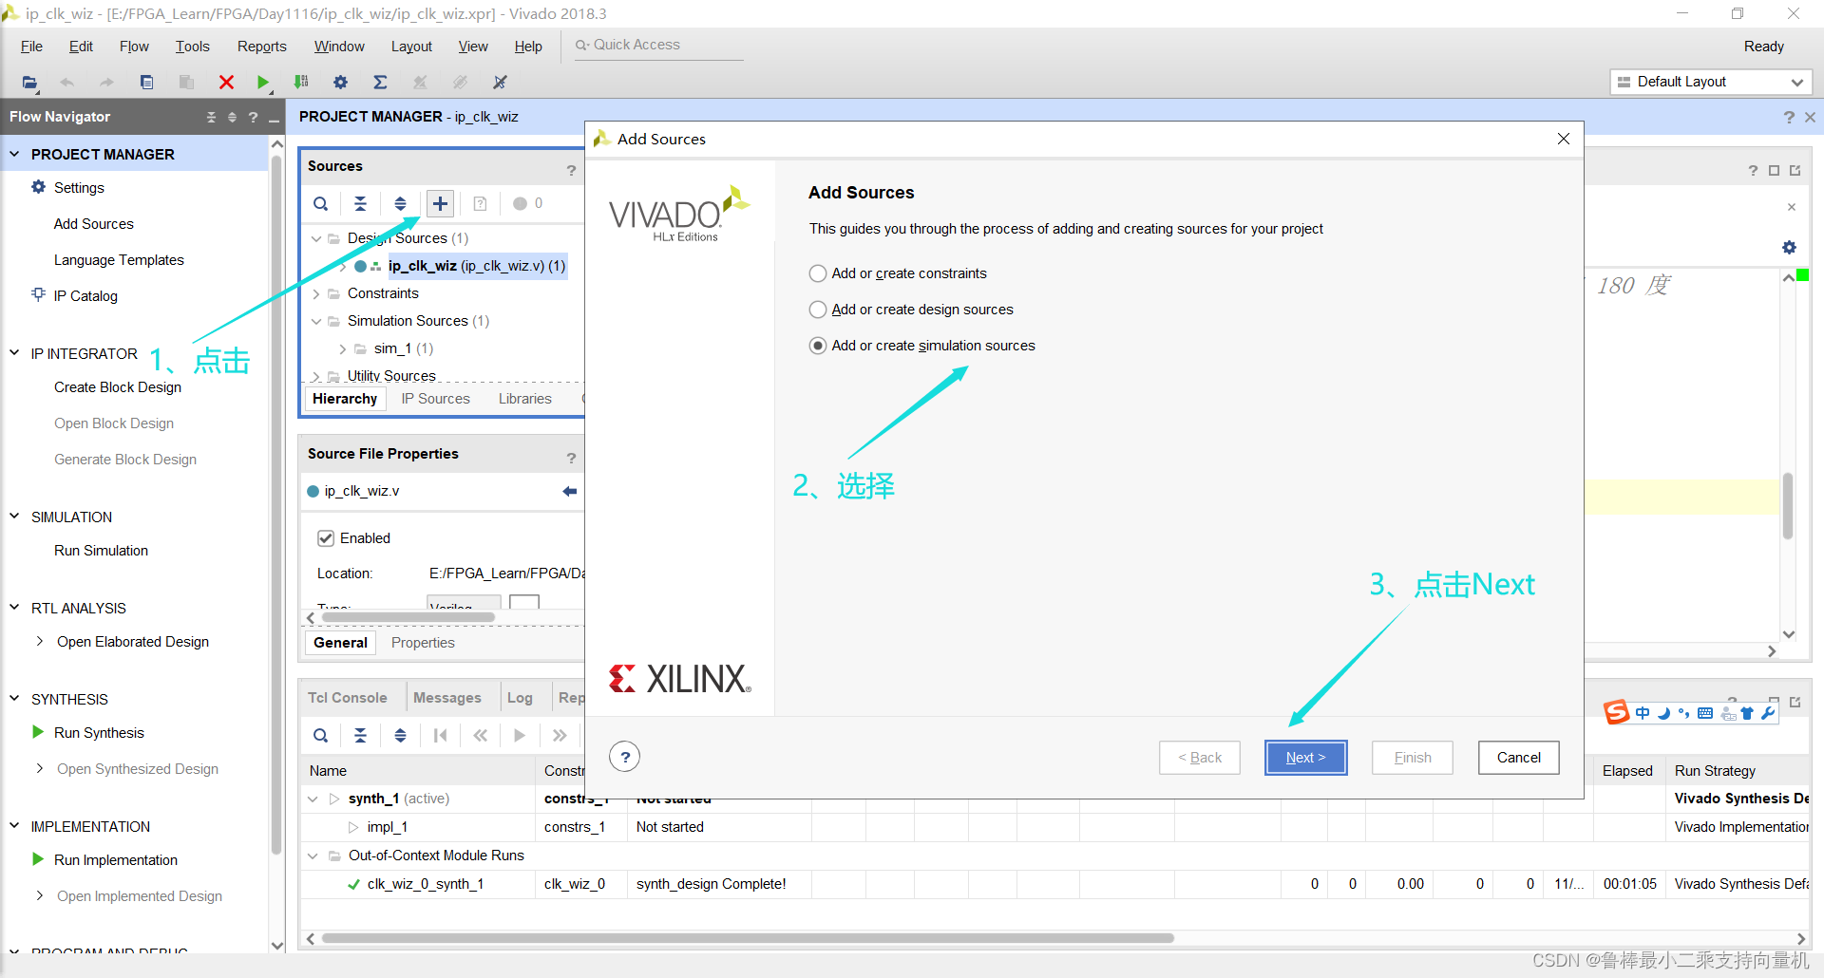
Task: Open the Reports menu
Action: click(261, 47)
